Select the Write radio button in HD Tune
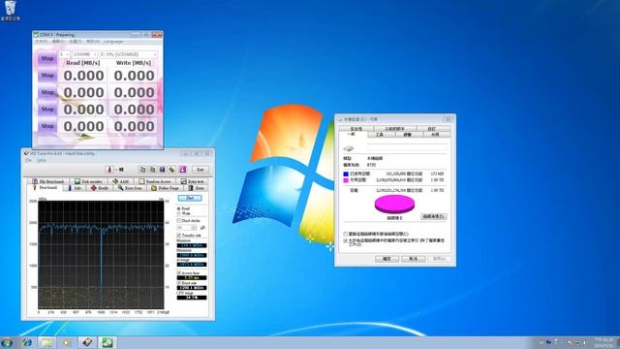This screenshot has height=349, width=620. (179, 213)
